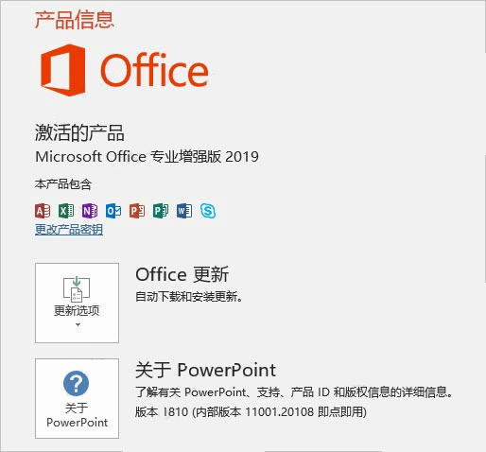Click the 关于 PowerPoint heading text
Screen dimensions: 486x452
206,370
